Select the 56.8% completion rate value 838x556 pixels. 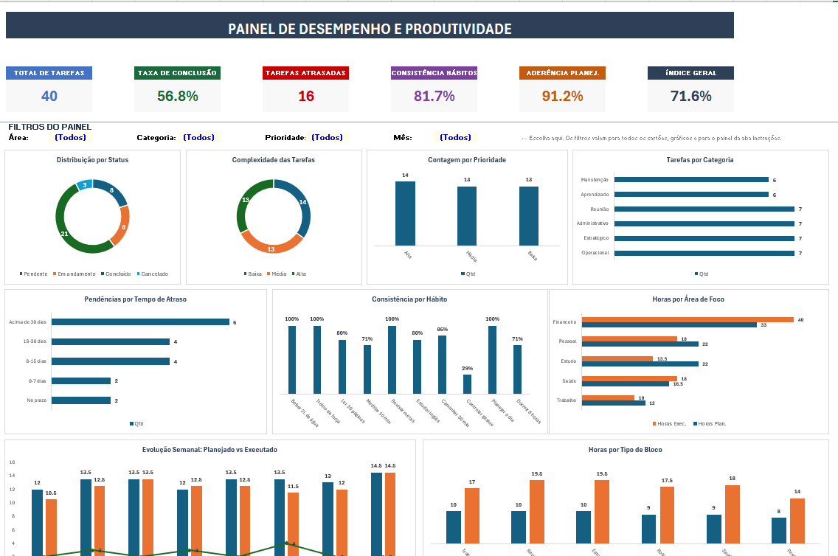coord(178,96)
